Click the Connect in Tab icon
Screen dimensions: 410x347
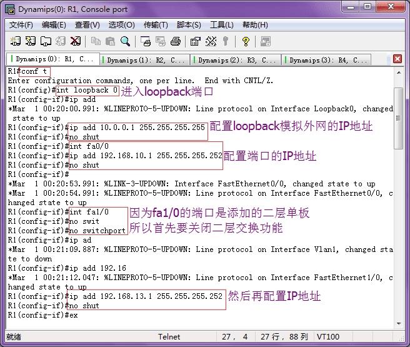tap(46, 41)
